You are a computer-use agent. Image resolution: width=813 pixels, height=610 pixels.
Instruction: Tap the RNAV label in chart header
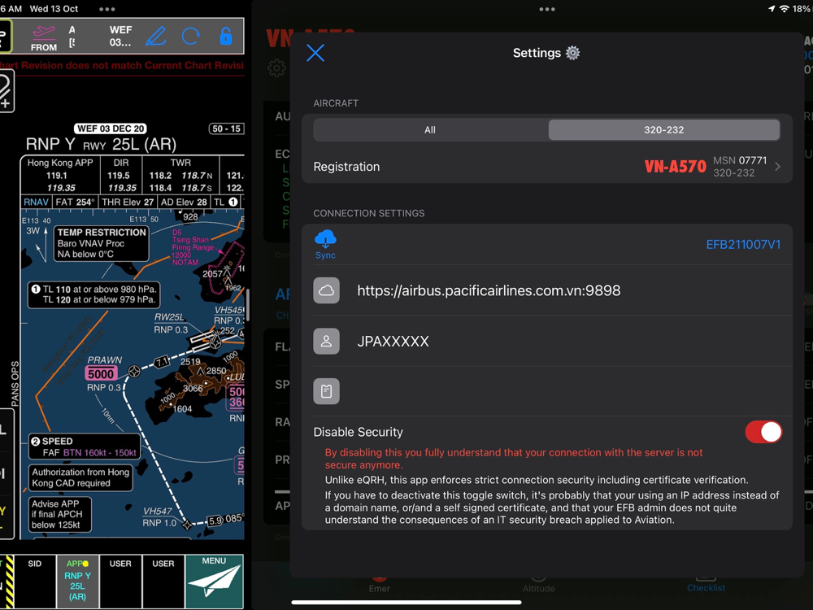click(x=37, y=202)
